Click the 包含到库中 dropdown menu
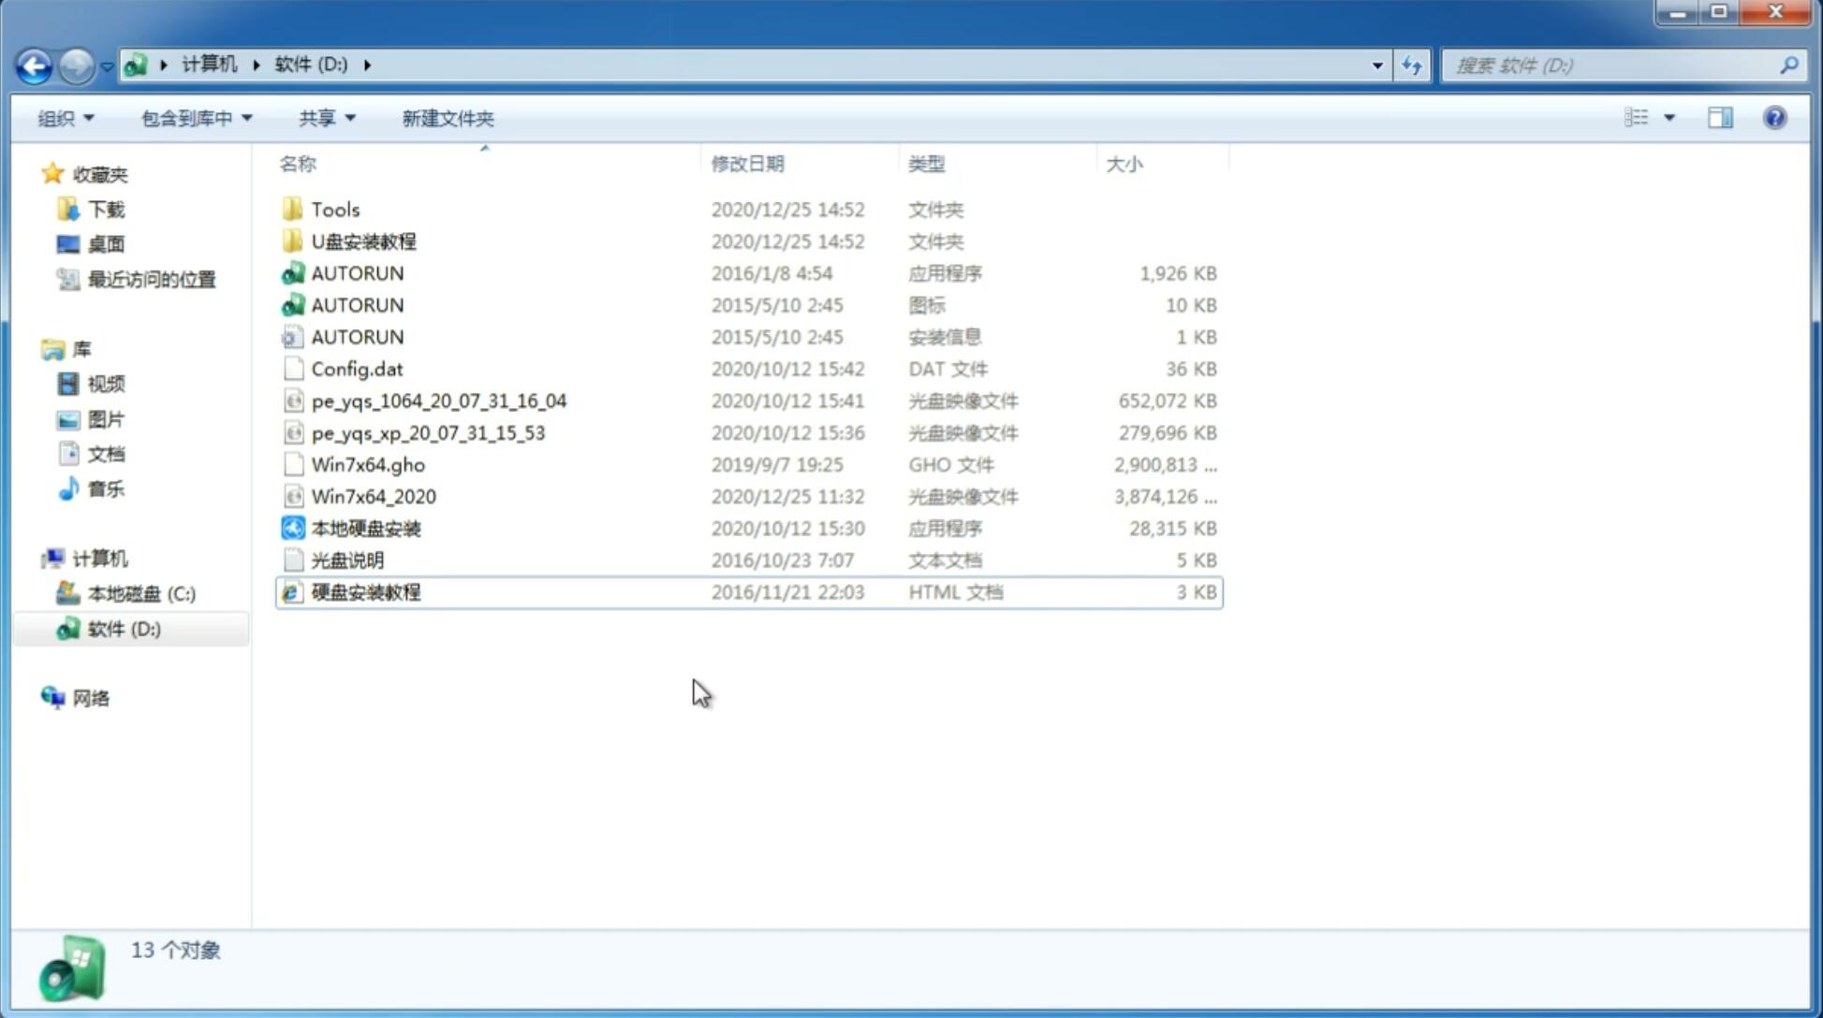This screenshot has height=1018, width=1823. pos(193,118)
